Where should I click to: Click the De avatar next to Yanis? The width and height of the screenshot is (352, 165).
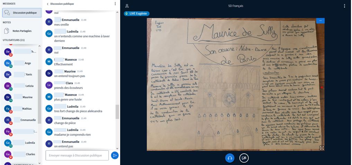tap(8, 75)
